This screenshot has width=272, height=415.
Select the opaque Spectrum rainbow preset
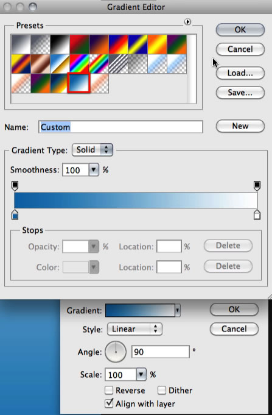pos(80,64)
